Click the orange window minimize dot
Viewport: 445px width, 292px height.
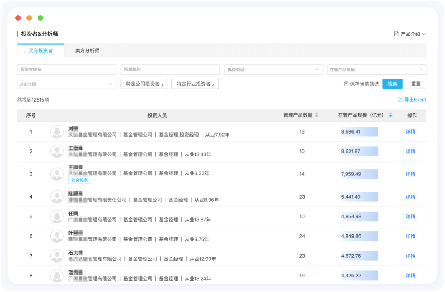(29, 18)
